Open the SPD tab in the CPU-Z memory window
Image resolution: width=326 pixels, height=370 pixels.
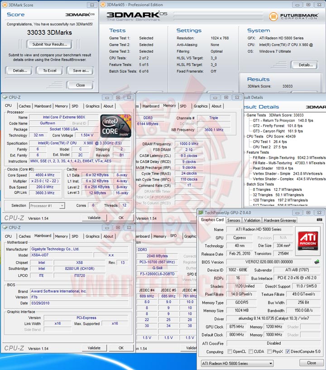183,106
